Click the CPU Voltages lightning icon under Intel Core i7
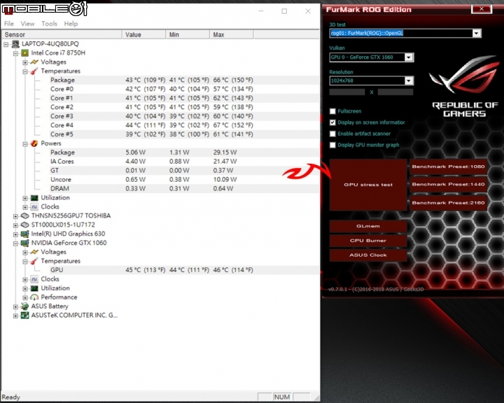 [x=34, y=62]
